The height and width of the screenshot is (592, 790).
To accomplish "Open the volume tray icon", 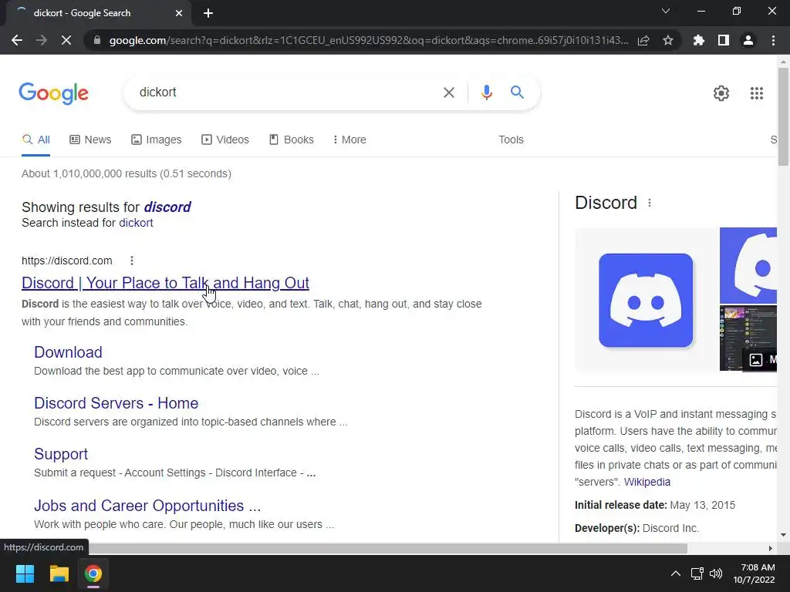I will point(715,573).
